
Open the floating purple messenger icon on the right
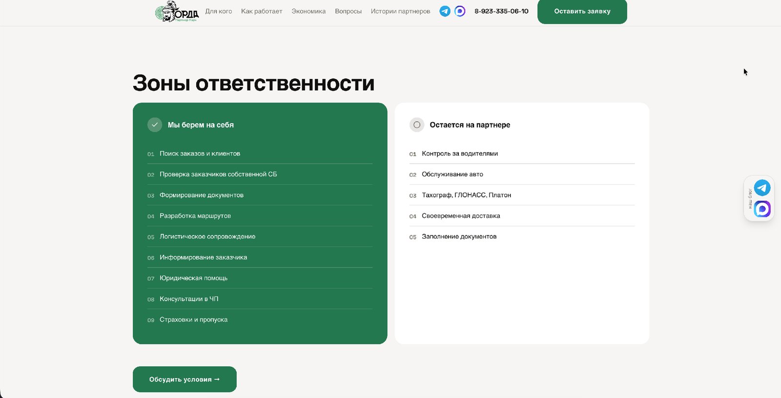point(762,209)
